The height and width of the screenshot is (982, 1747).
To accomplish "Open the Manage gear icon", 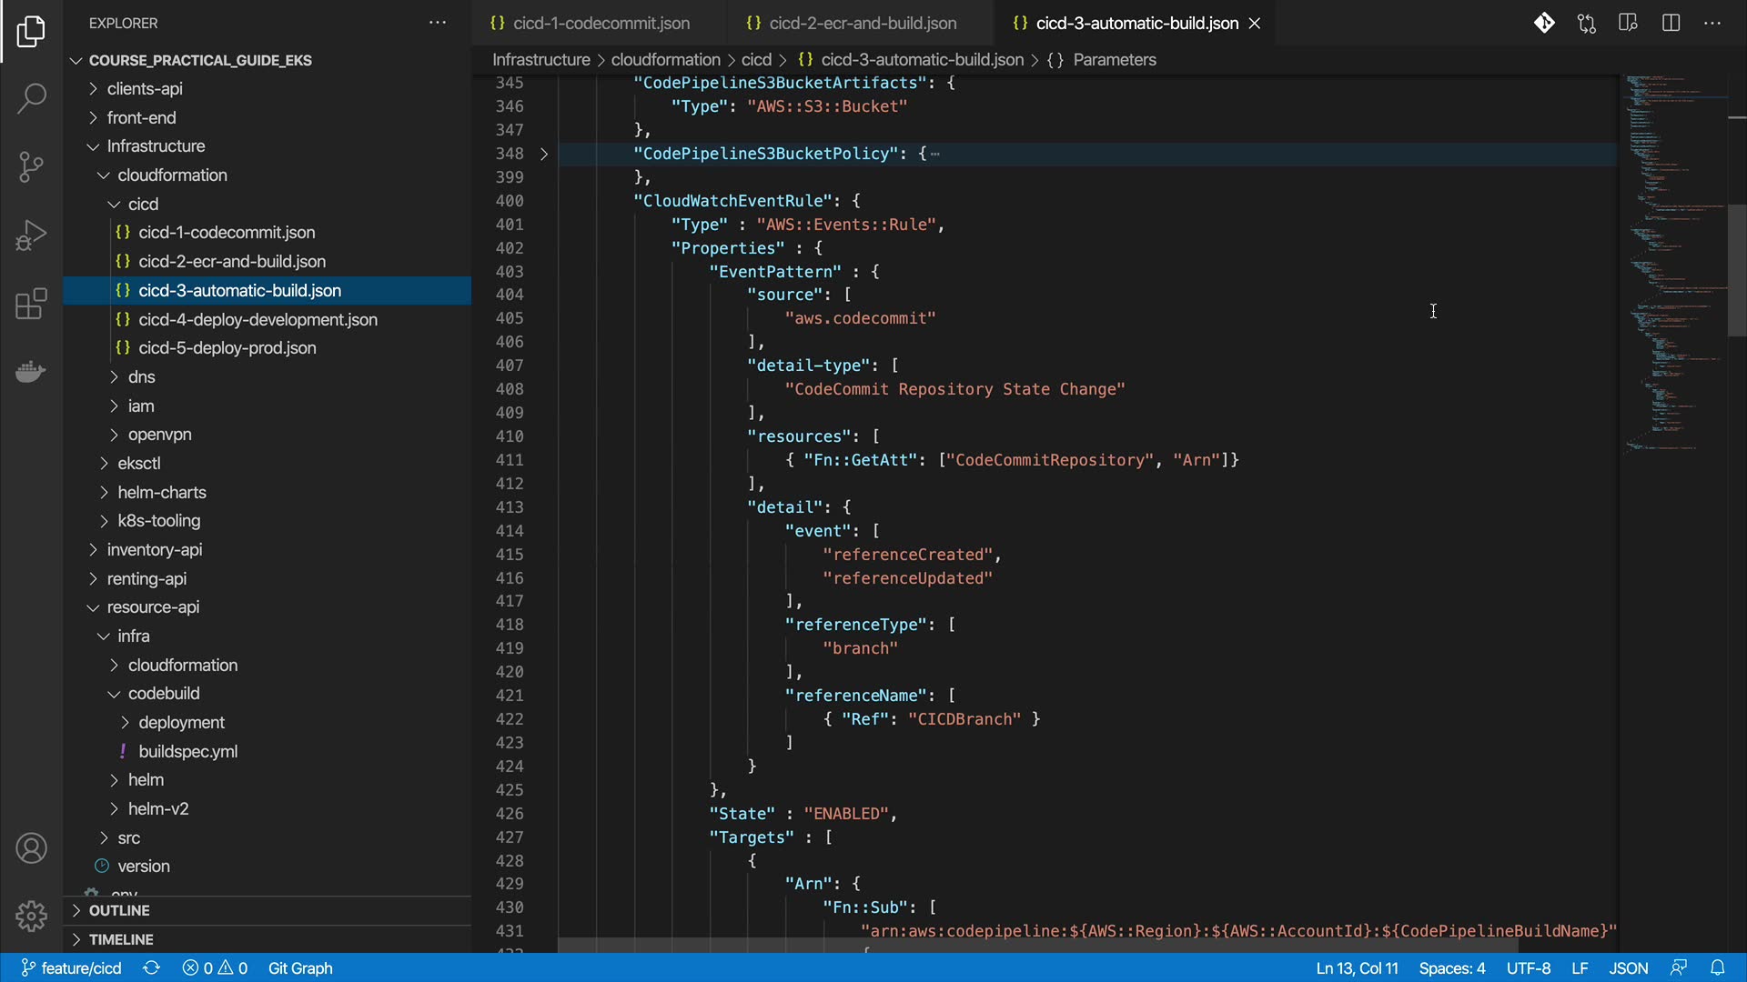I will tap(31, 916).
